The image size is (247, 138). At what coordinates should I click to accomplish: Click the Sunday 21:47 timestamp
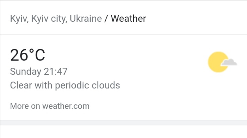point(39,72)
